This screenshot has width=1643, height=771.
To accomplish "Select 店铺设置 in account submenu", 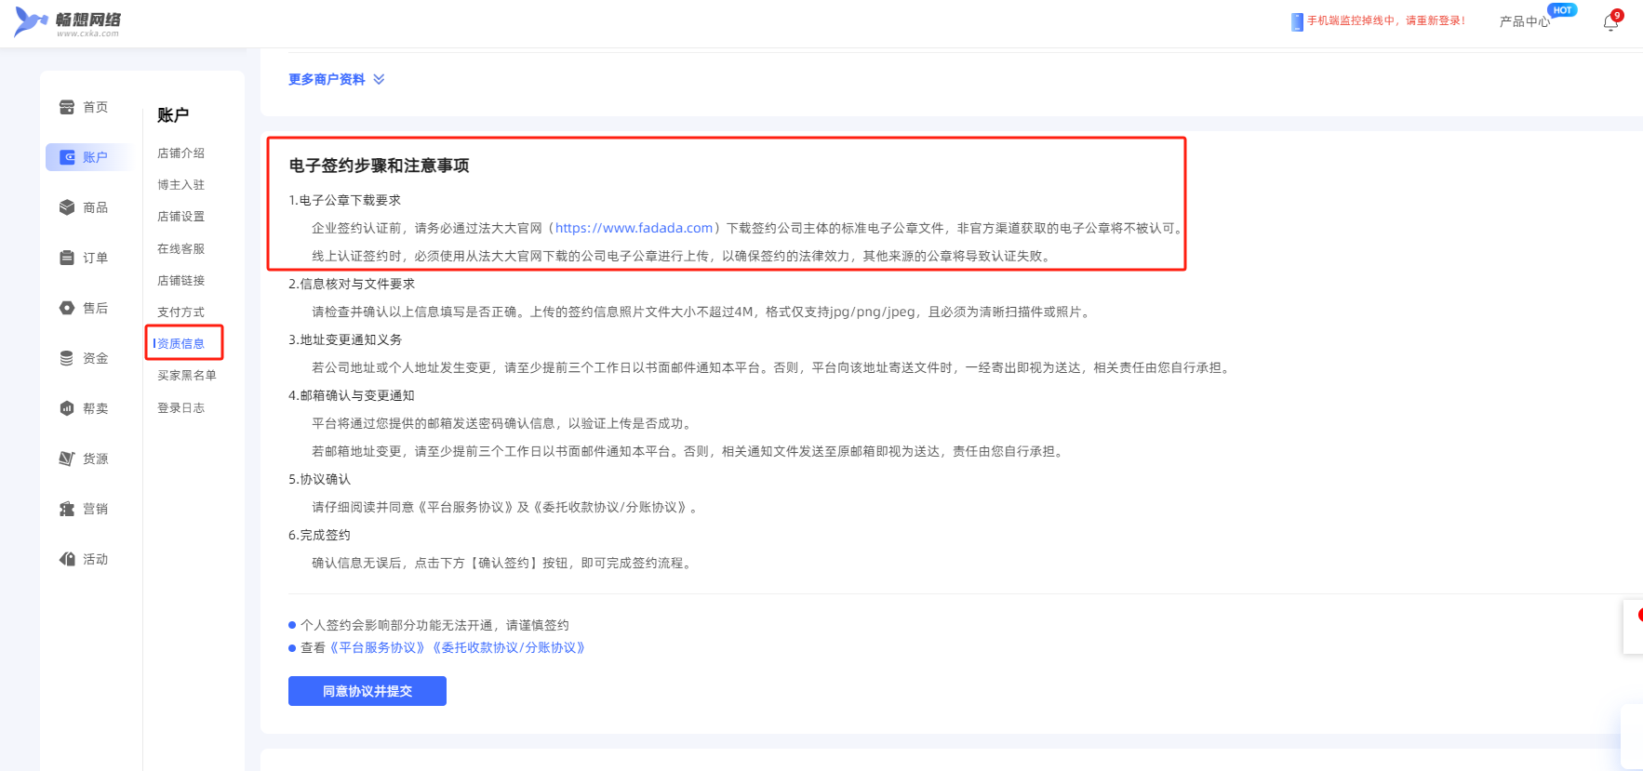I will [x=180, y=217].
